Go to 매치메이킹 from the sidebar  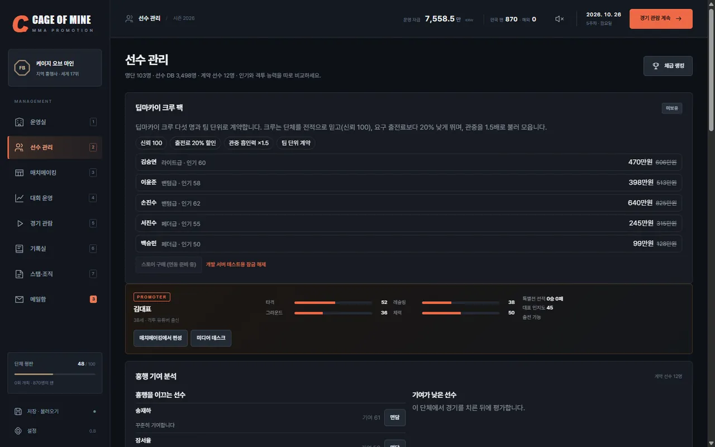(x=55, y=173)
